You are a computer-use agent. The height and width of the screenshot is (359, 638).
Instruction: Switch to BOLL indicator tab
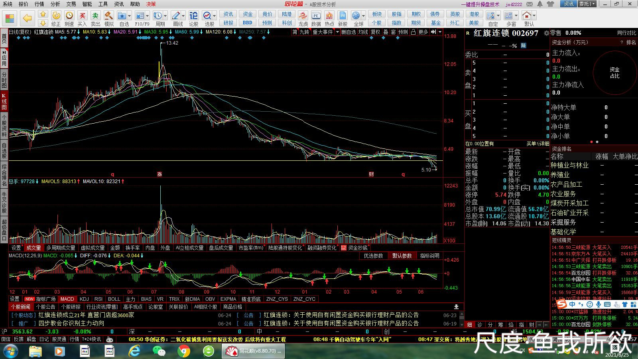pos(114,299)
